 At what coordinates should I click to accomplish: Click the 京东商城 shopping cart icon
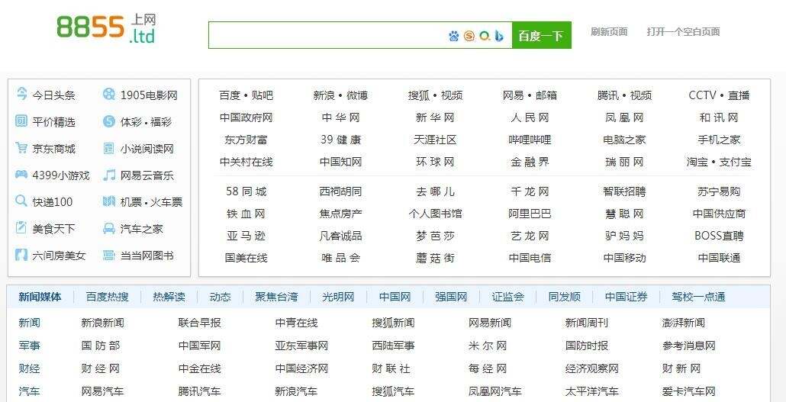(21, 148)
